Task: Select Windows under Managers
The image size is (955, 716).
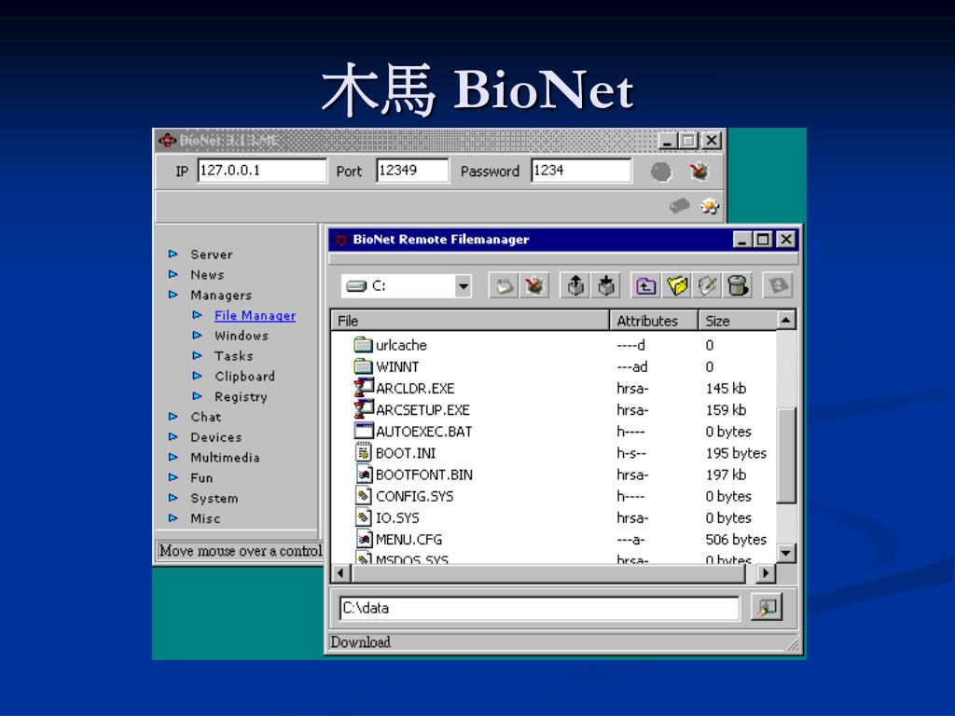Action: 242,336
